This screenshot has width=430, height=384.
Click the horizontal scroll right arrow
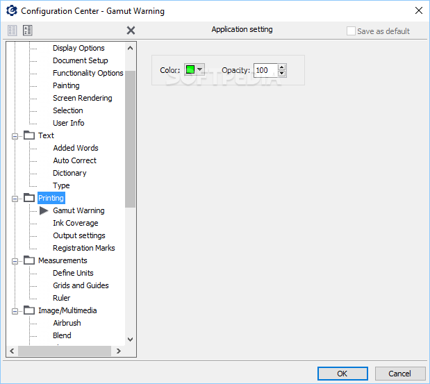pyautogui.click(x=119, y=351)
